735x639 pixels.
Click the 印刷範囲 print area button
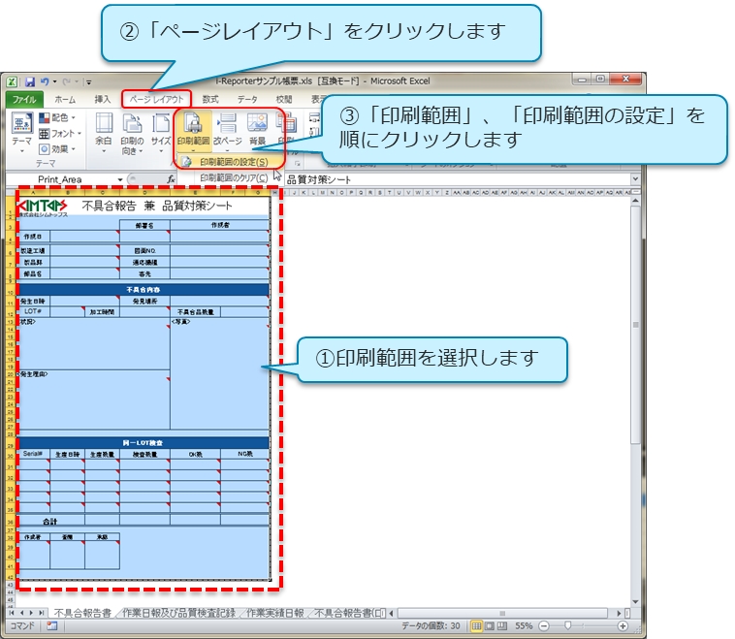[x=193, y=132]
